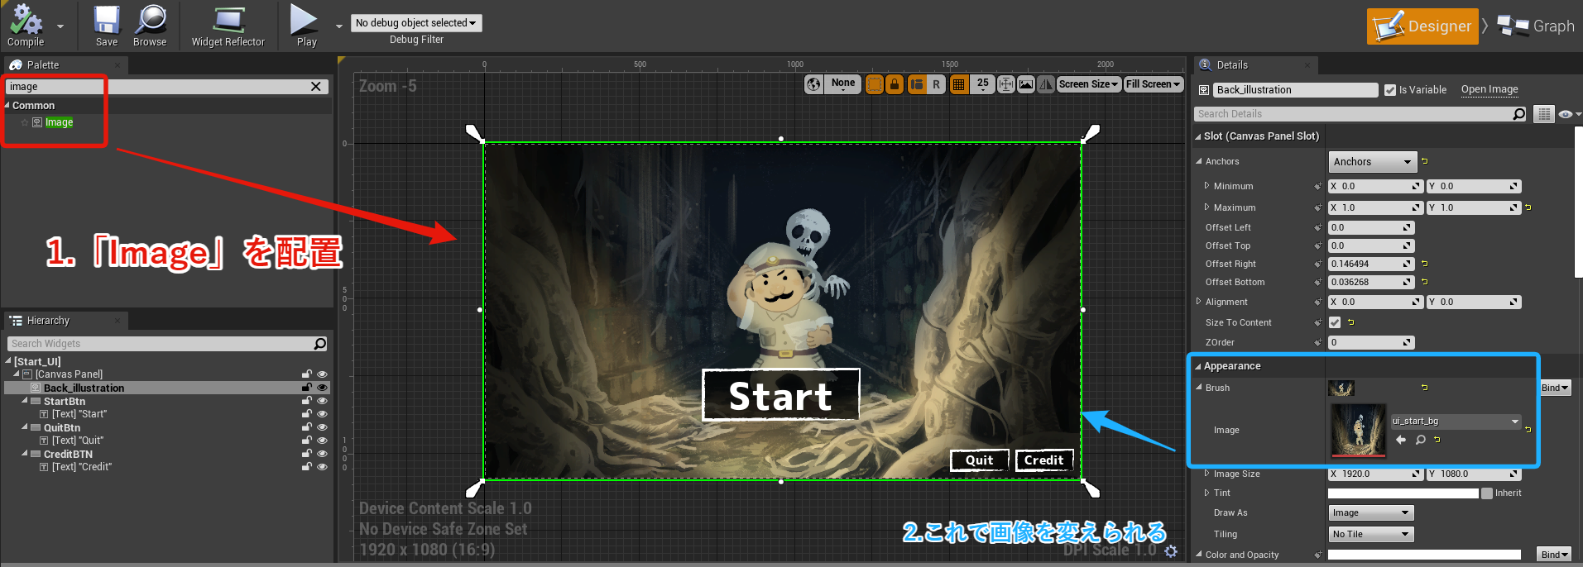
Task: Toggle Size To Content checkbox
Action: [1335, 322]
